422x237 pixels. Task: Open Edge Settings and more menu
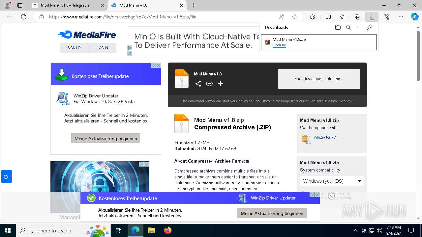(x=401, y=17)
